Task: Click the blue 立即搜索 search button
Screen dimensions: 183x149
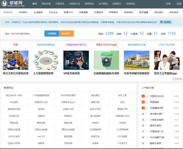Action: pos(52,33)
